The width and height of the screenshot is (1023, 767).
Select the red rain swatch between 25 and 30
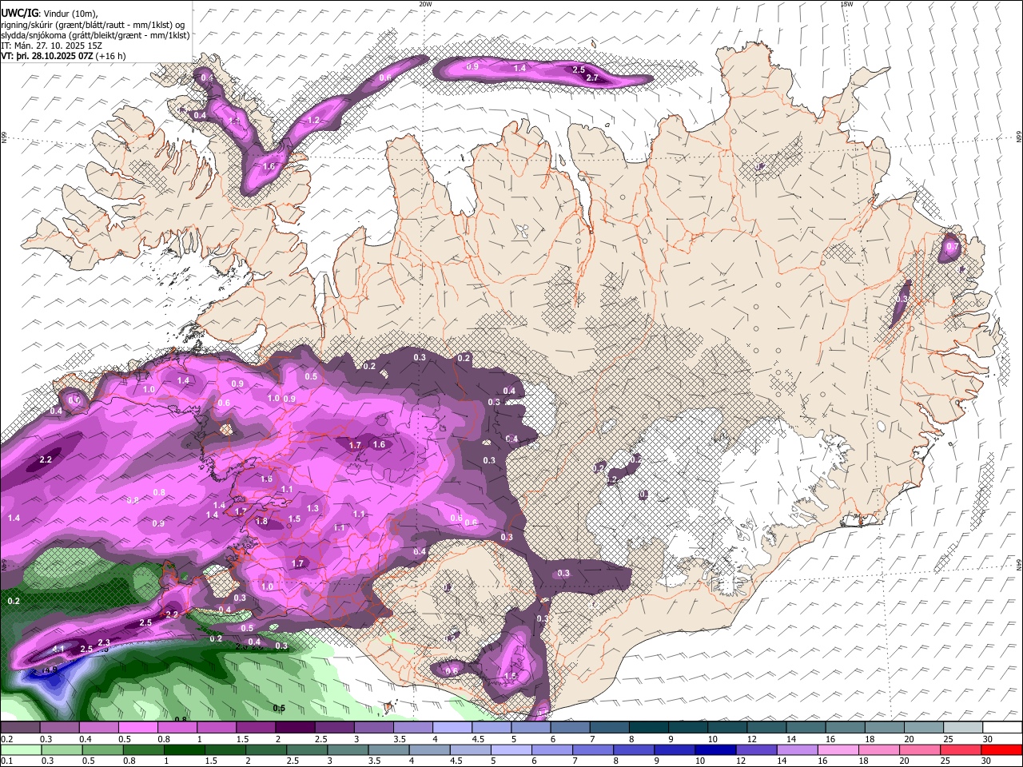[961, 749]
